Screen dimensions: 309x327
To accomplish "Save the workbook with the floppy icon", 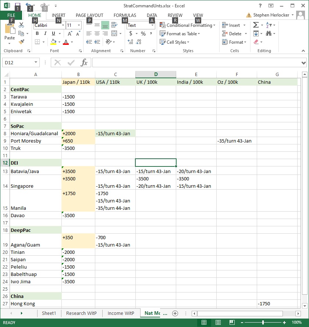I will click(18, 5).
